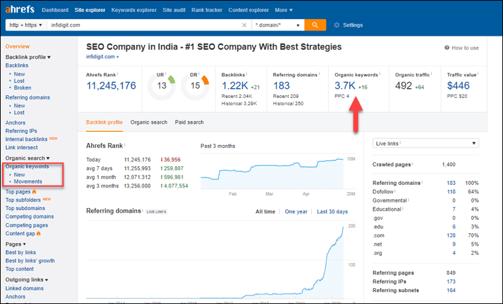
Task: Open Best by links' growth link
Action: click(x=30, y=261)
